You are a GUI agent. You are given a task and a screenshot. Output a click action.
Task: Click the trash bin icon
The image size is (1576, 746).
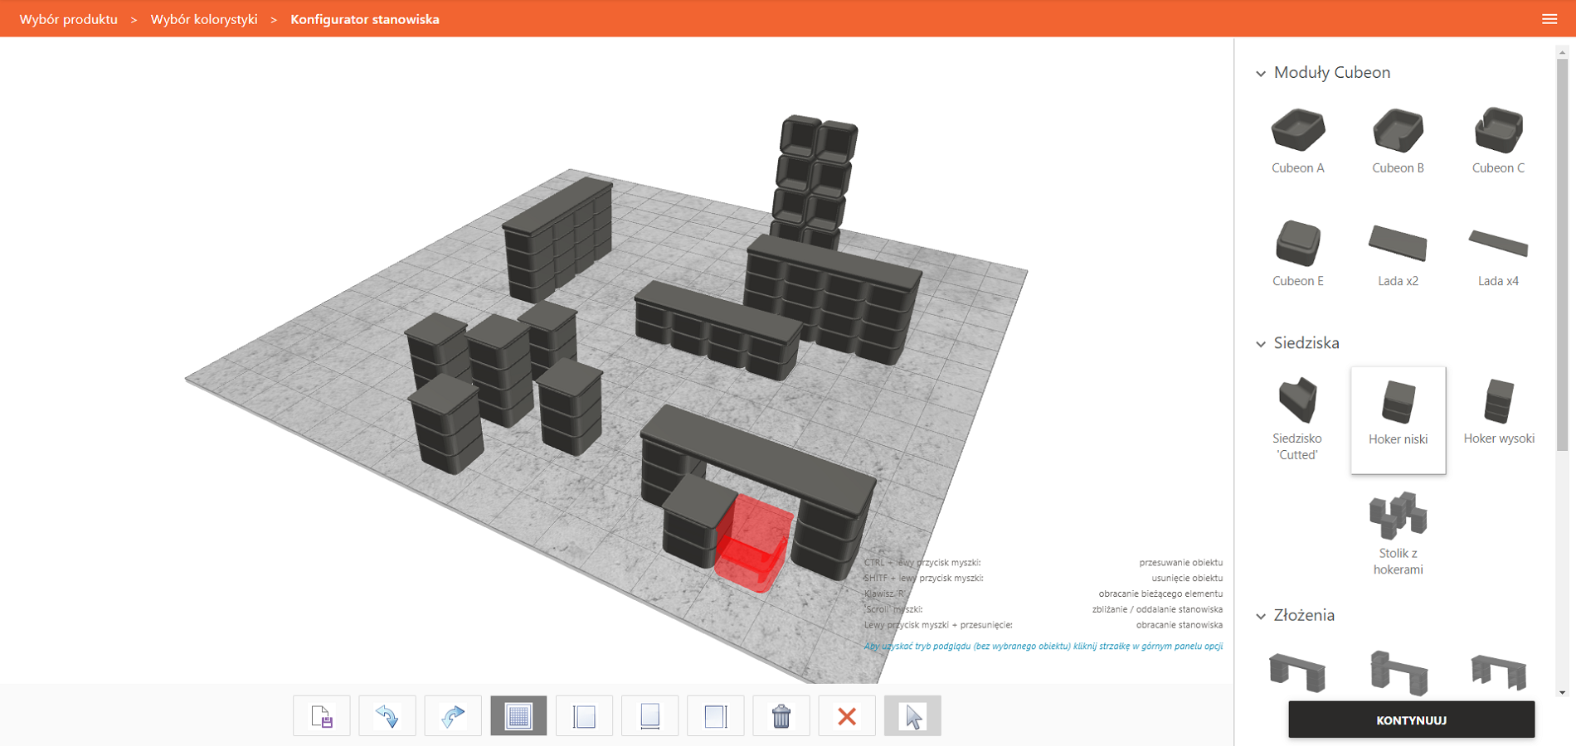click(781, 715)
